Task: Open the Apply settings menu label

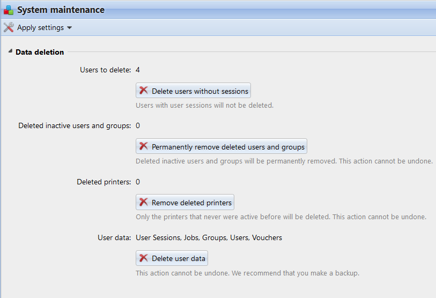Action: coord(40,27)
